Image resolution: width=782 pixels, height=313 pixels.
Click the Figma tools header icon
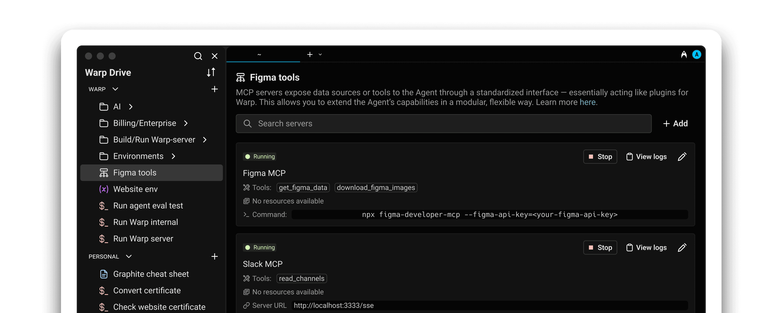(x=240, y=78)
